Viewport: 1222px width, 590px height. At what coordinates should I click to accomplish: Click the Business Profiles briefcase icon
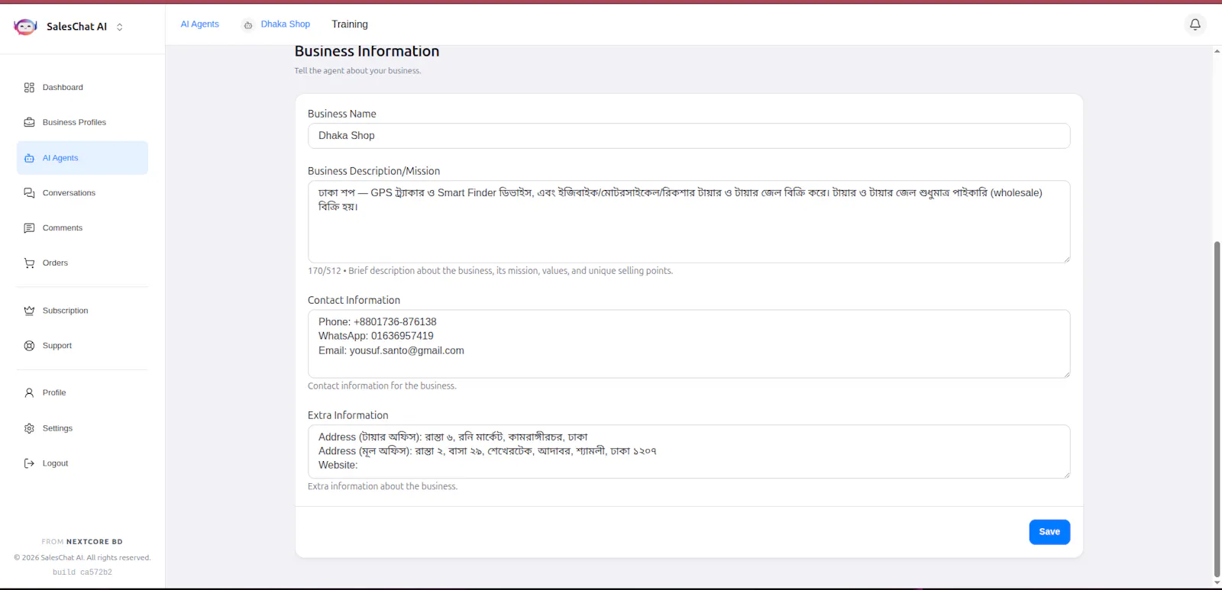point(29,122)
